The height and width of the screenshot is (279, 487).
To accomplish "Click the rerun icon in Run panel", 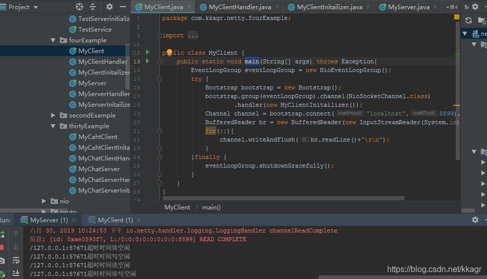I will tap(2, 234).
